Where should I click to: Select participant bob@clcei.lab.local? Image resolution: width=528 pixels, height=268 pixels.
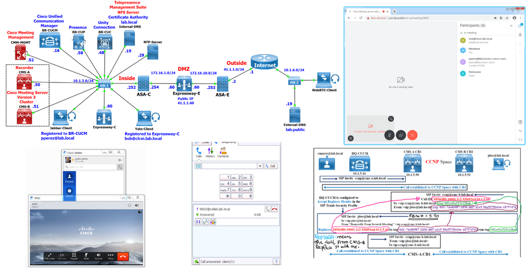(x=486, y=40)
